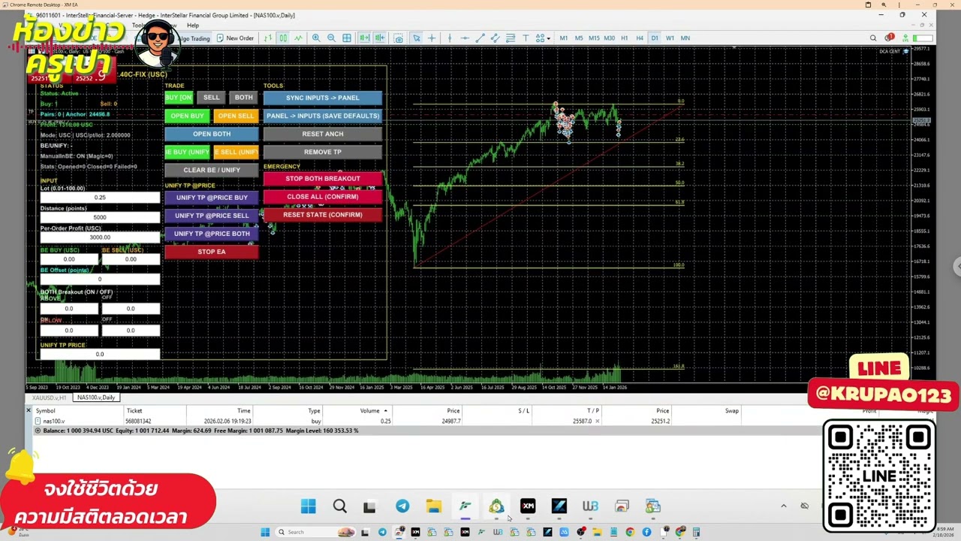Switch to line chart icon
This screenshot has width=961, height=541.
(298, 38)
